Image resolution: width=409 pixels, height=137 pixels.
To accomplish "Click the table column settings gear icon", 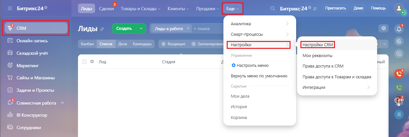I will point(92,61).
